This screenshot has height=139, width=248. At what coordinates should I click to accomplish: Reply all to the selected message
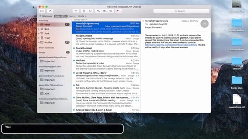105,11
